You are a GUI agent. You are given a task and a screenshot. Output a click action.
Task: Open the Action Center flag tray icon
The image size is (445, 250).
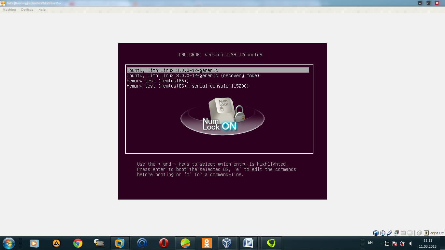point(395,243)
